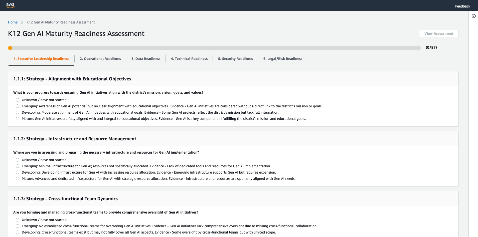Go to Home breadcrumb link
The height and width of the screenshot is (237, 478).
click(x=13, y=22)
